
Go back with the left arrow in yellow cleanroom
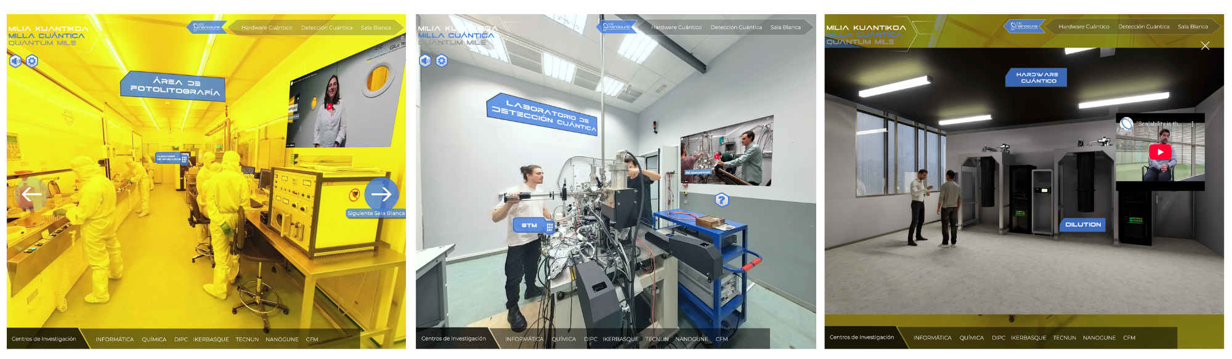[31, 195]
